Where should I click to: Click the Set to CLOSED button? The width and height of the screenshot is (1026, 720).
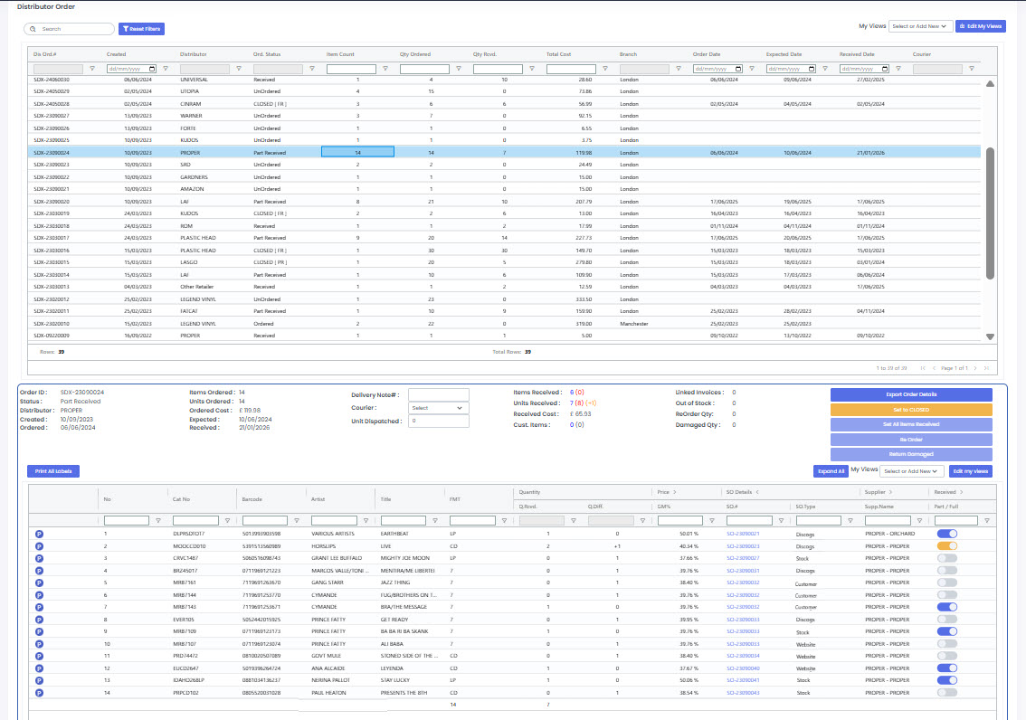point(911,410)
